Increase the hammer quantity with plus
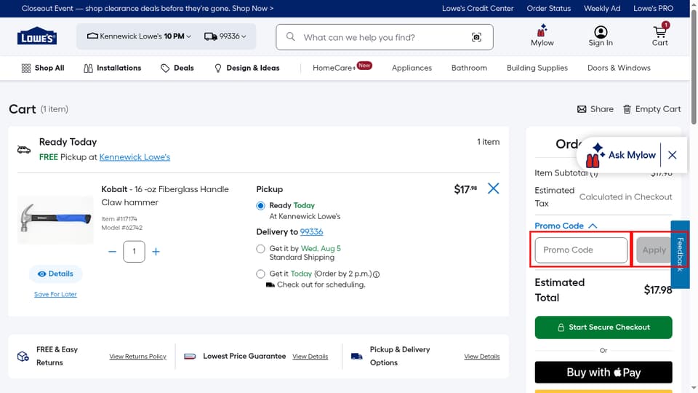Screen dimensions: 698x393 (x=156, y=252)
